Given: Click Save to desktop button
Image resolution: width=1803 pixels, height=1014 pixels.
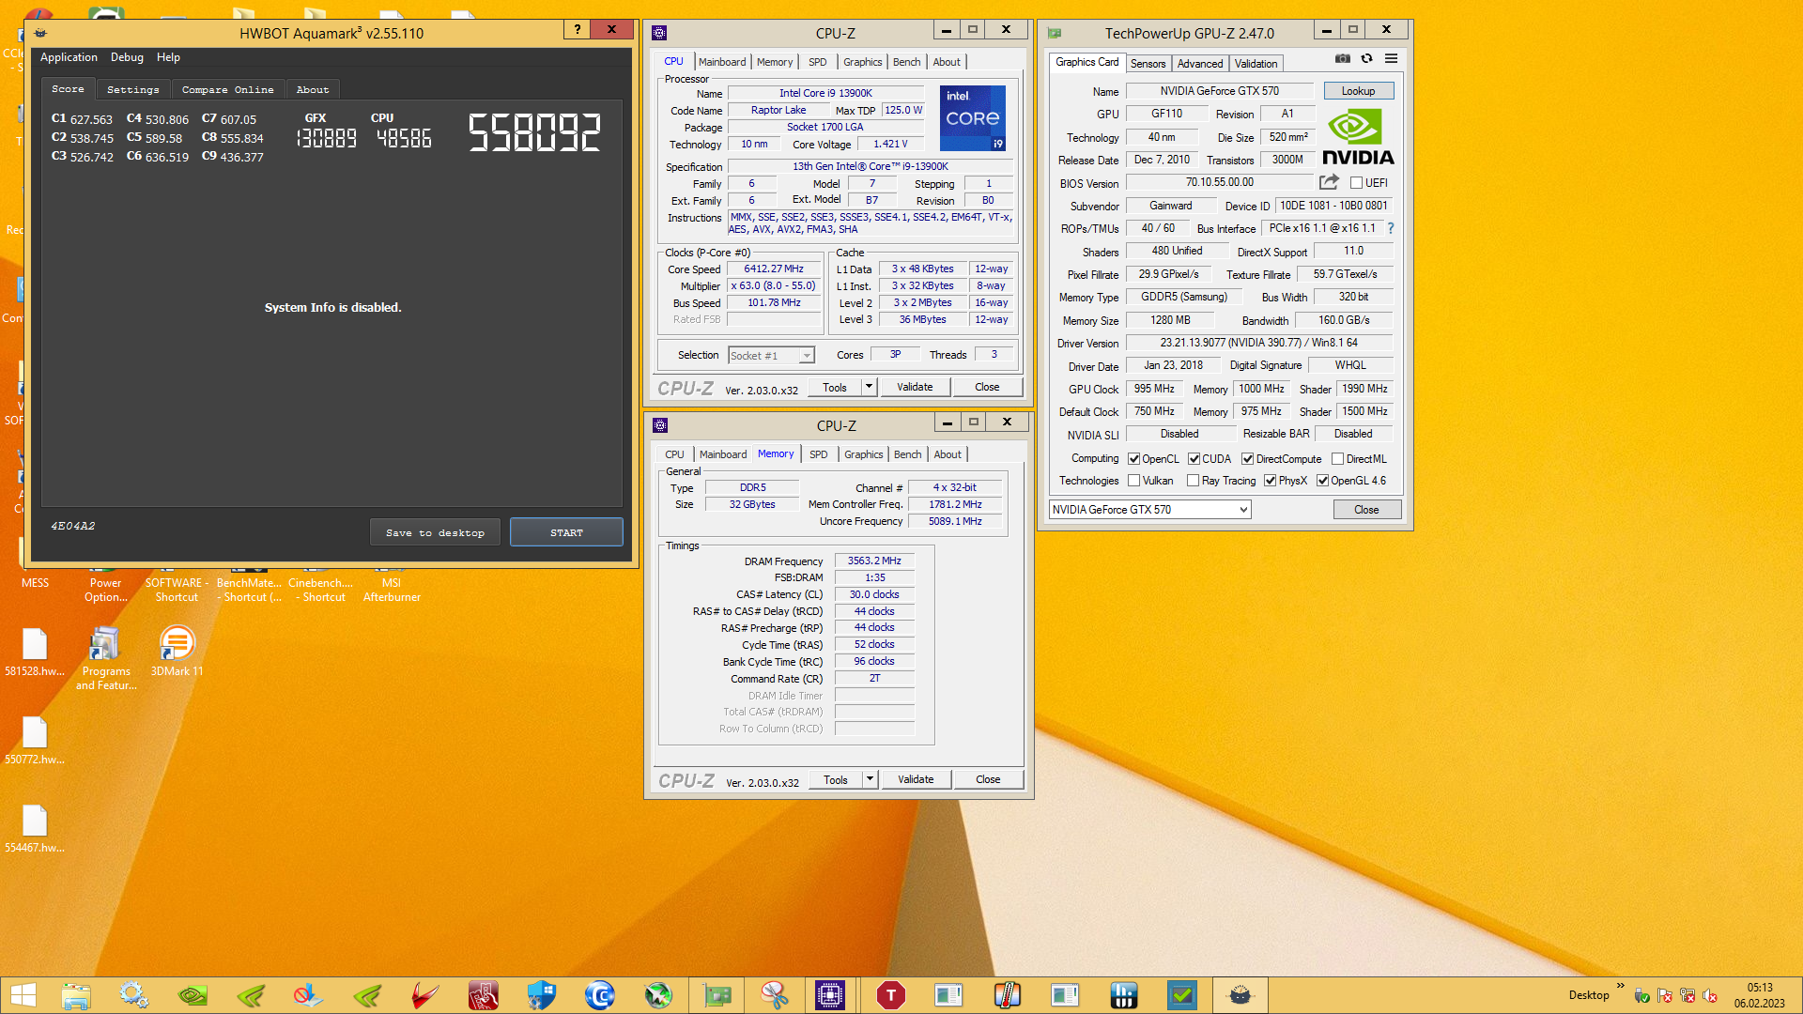Looking at the screenshot, I should (x=435, y=532).
